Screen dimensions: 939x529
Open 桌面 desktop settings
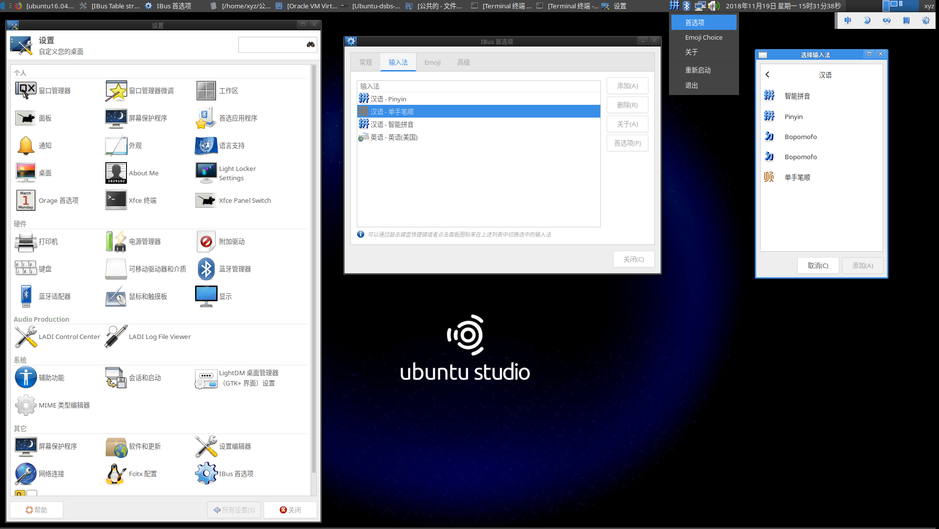pos(33,173)
